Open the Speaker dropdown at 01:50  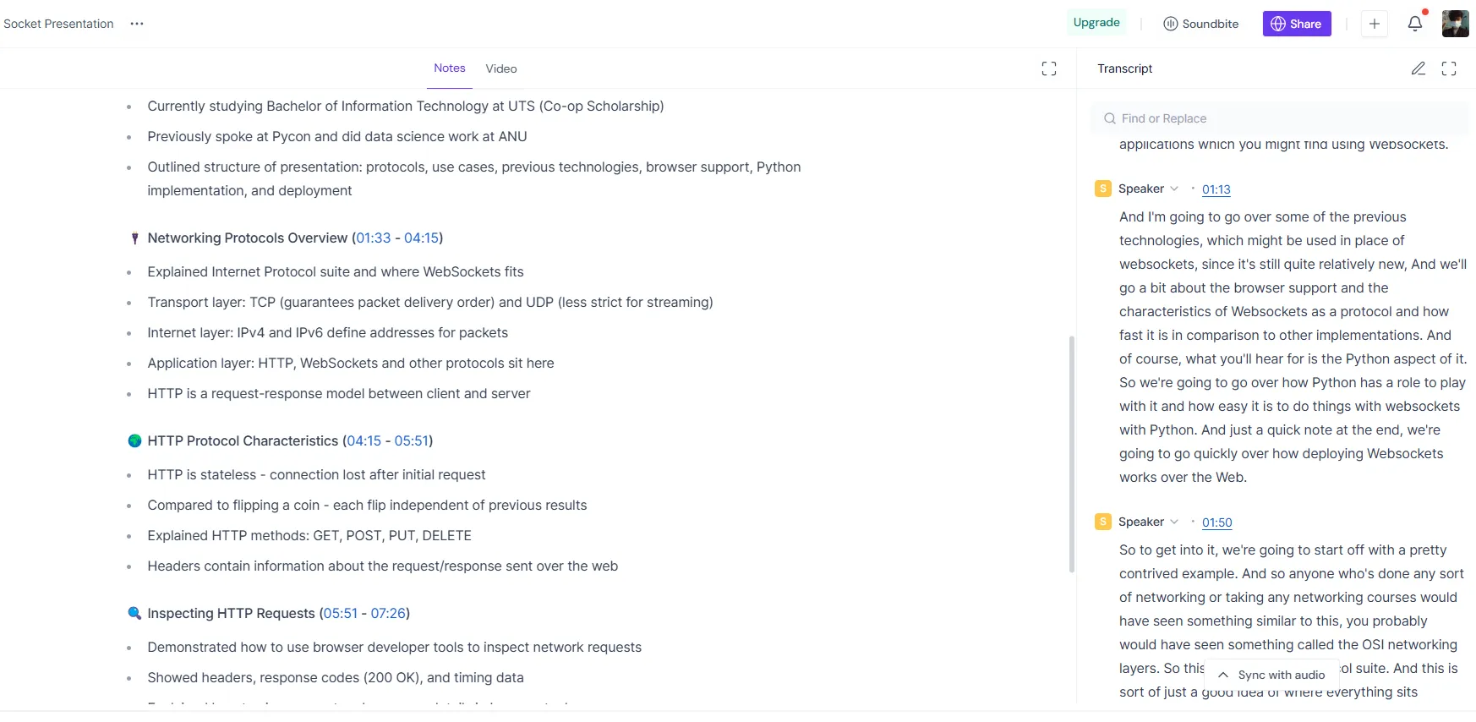1174,522
